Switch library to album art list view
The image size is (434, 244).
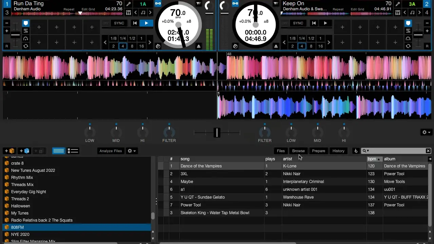73,151
